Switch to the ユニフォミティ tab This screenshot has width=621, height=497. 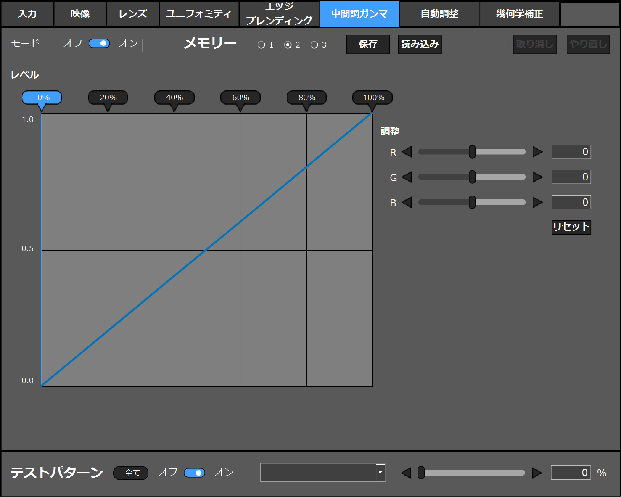point(198,14)
